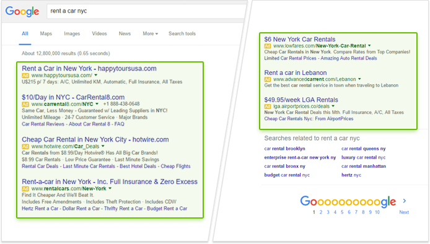Click the Ad badge beside lga.airportprices.co/deals
This screenshot has width=430, height=244.
(268, 107)
